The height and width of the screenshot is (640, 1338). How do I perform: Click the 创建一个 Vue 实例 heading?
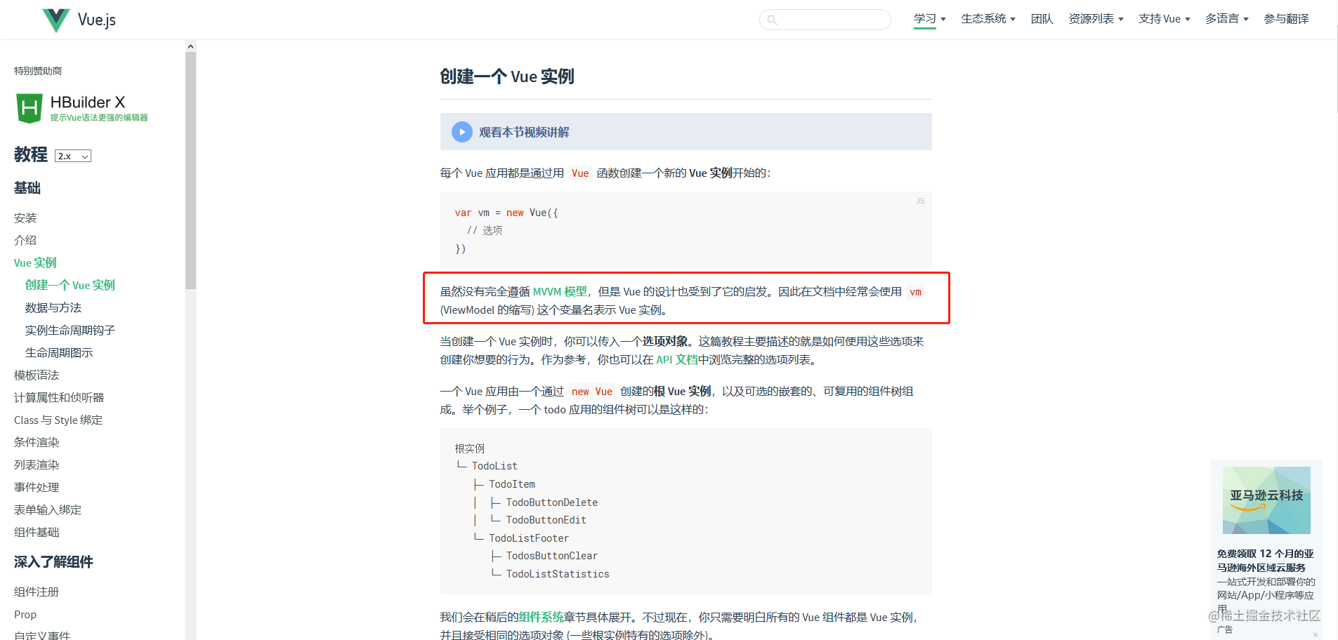(507, 76)
